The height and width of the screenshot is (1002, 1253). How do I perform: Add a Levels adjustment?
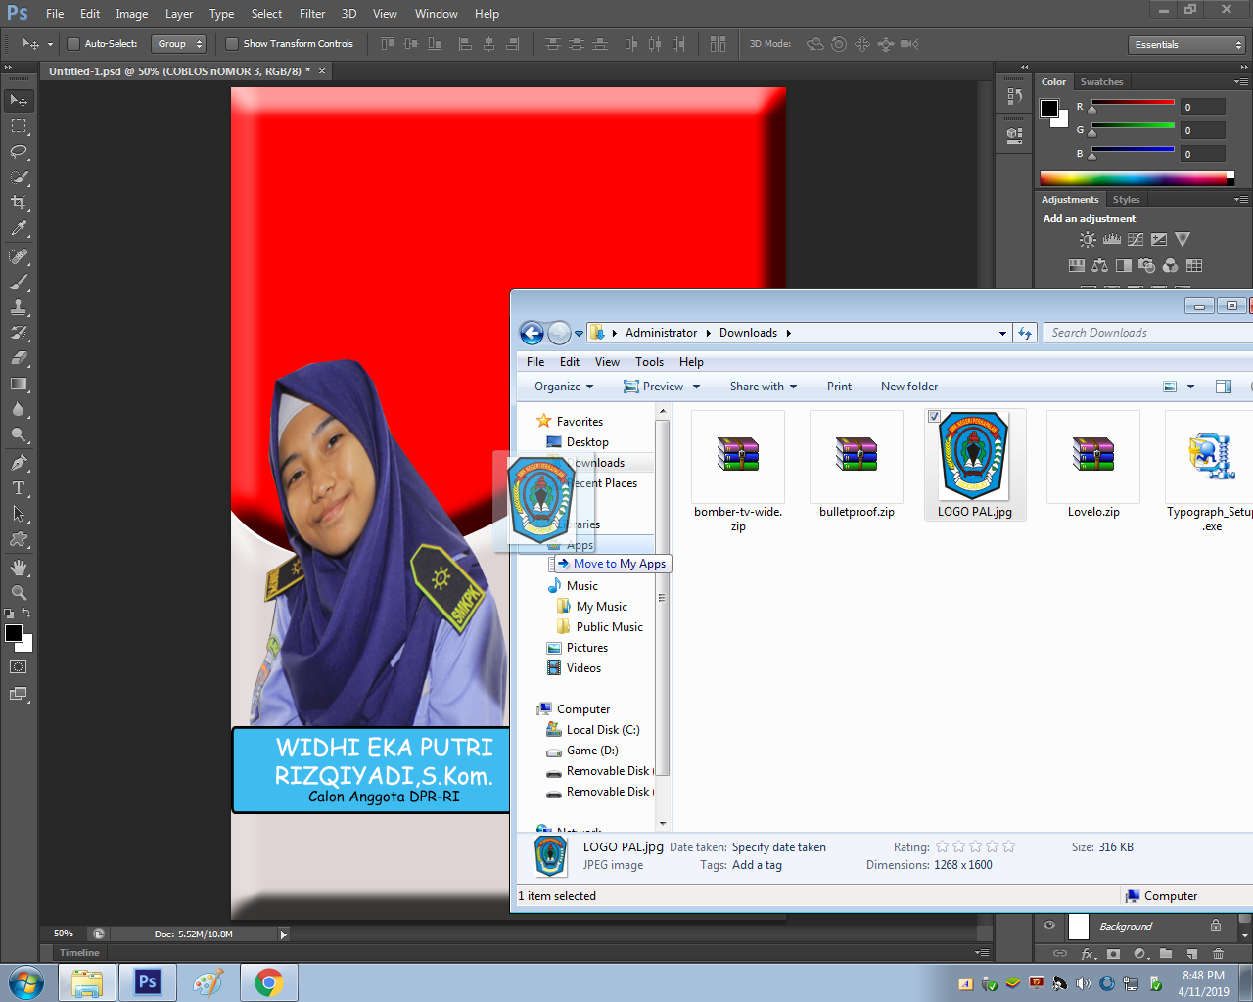[1112, 239]
